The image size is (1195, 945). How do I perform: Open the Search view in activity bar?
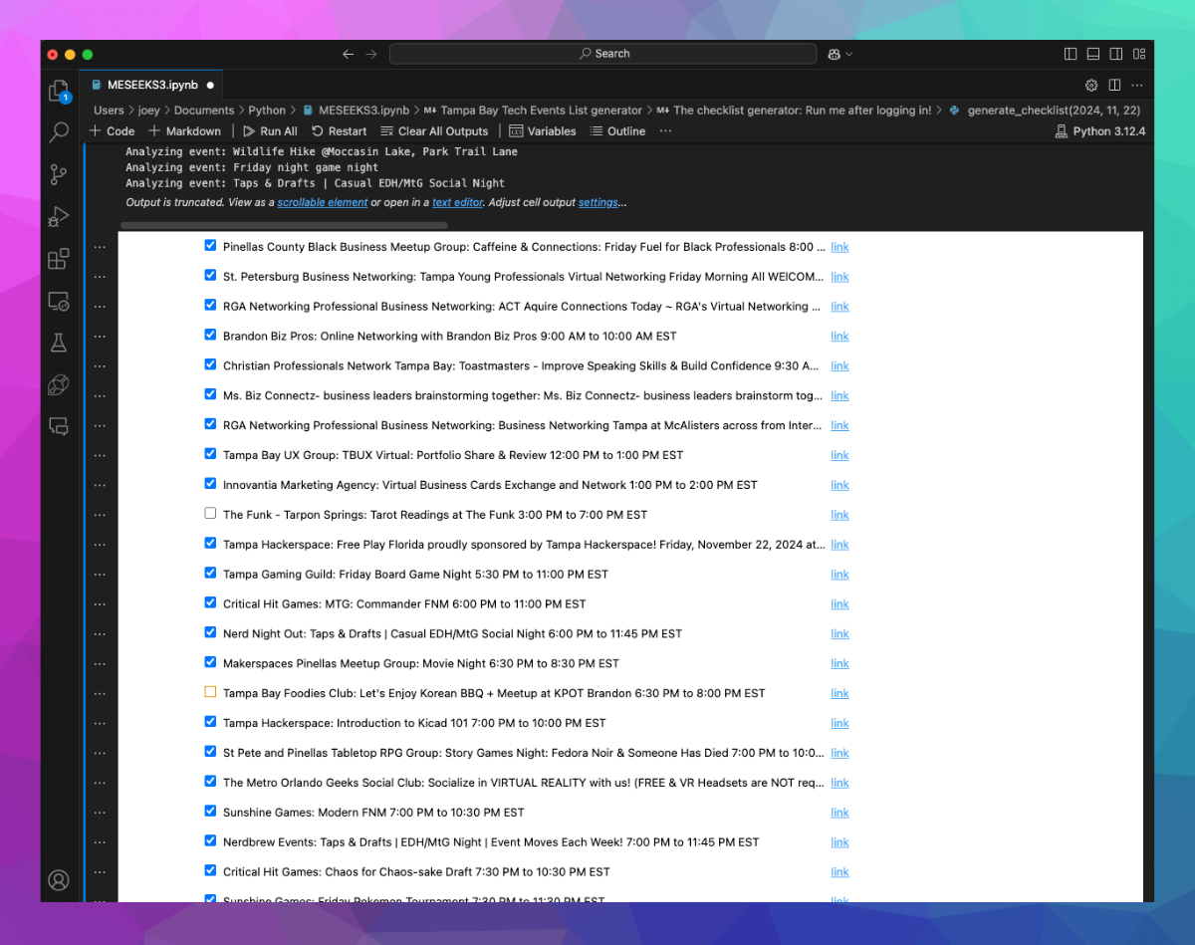tap(59, 131)
